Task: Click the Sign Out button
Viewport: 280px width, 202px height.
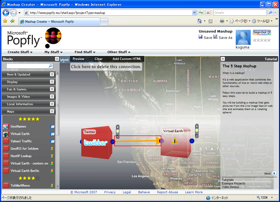Action: (x=262, y=32)
